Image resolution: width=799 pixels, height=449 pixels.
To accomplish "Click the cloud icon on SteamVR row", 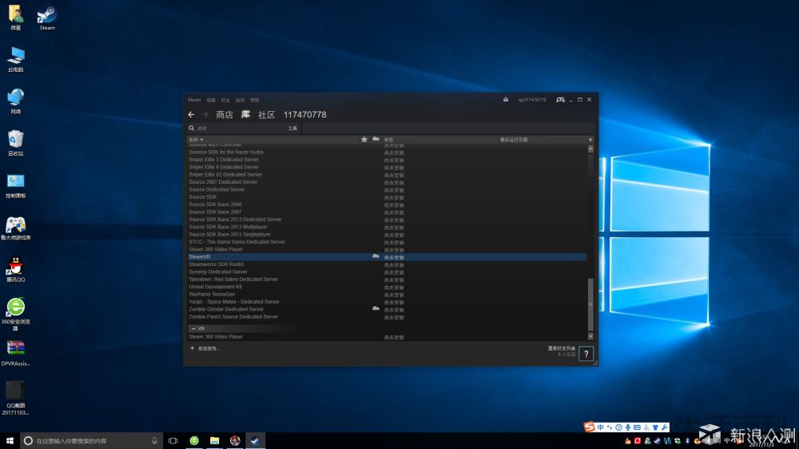I will point(376,256).
